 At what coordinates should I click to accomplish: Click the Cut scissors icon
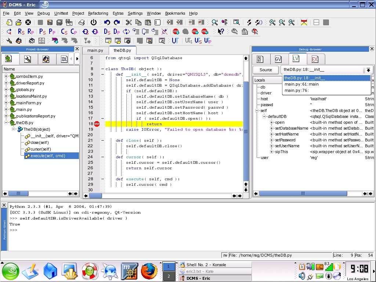129,22
